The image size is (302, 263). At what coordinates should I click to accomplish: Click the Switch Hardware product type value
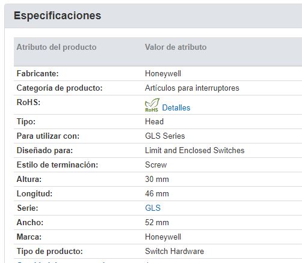point(174,251)
